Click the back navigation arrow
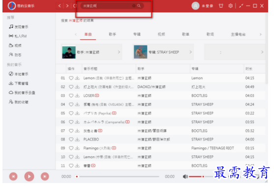 (x=60, y=6)
